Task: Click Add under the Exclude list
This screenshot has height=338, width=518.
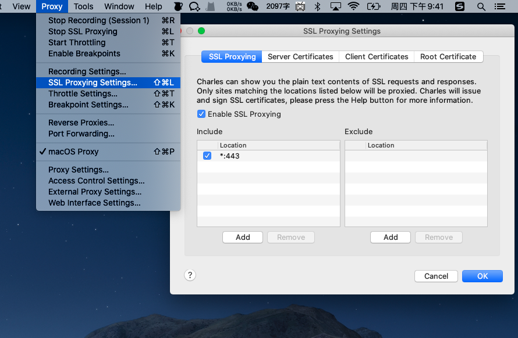Action: click(391, 237)
